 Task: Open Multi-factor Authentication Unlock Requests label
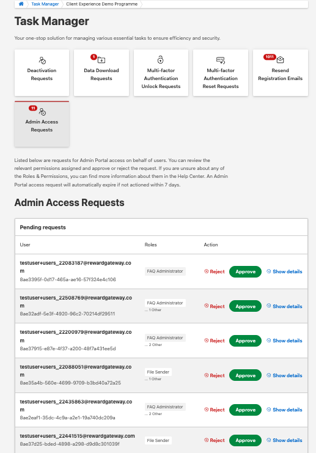point(161,78)
